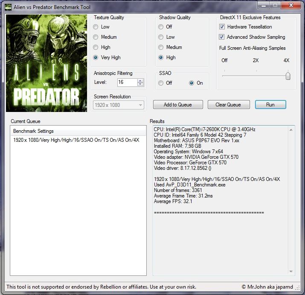
Task: Click the Results scrollbar down arrow
Action: click(x=291, y=271)
